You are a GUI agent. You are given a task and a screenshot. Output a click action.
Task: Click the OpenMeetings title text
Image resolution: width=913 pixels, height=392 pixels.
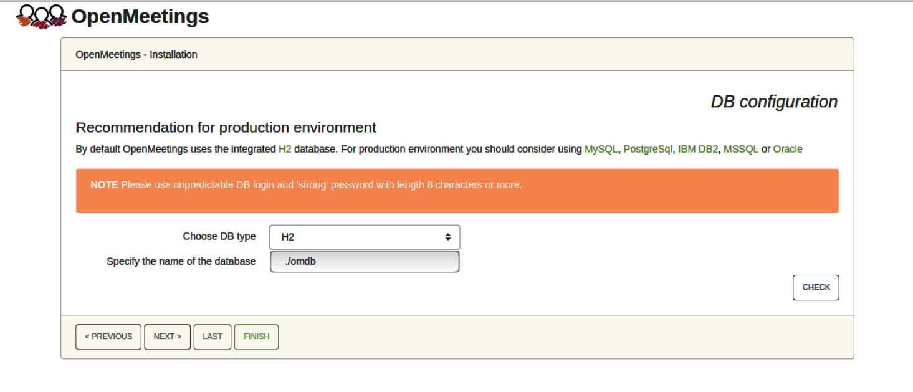click(140, 17)
